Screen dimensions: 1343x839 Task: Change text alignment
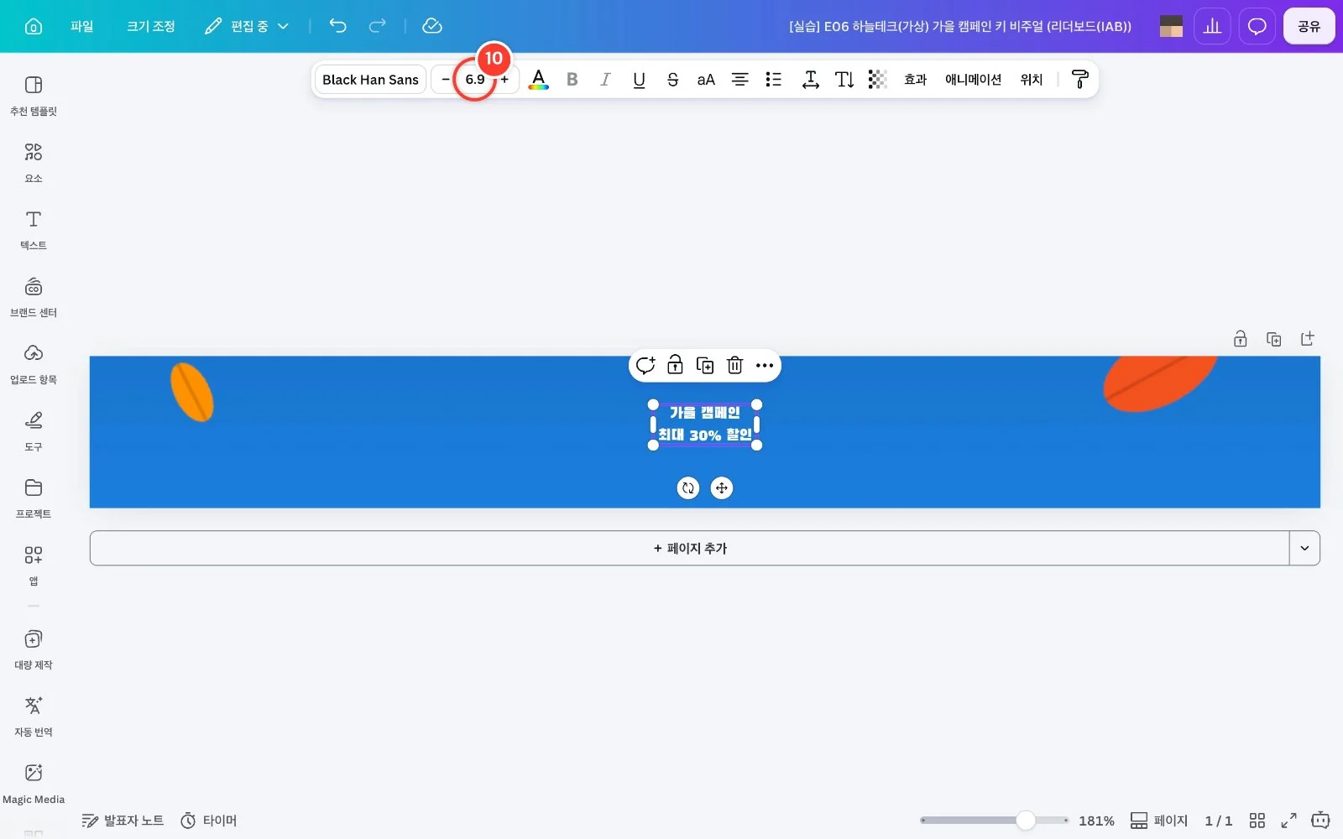739,80
